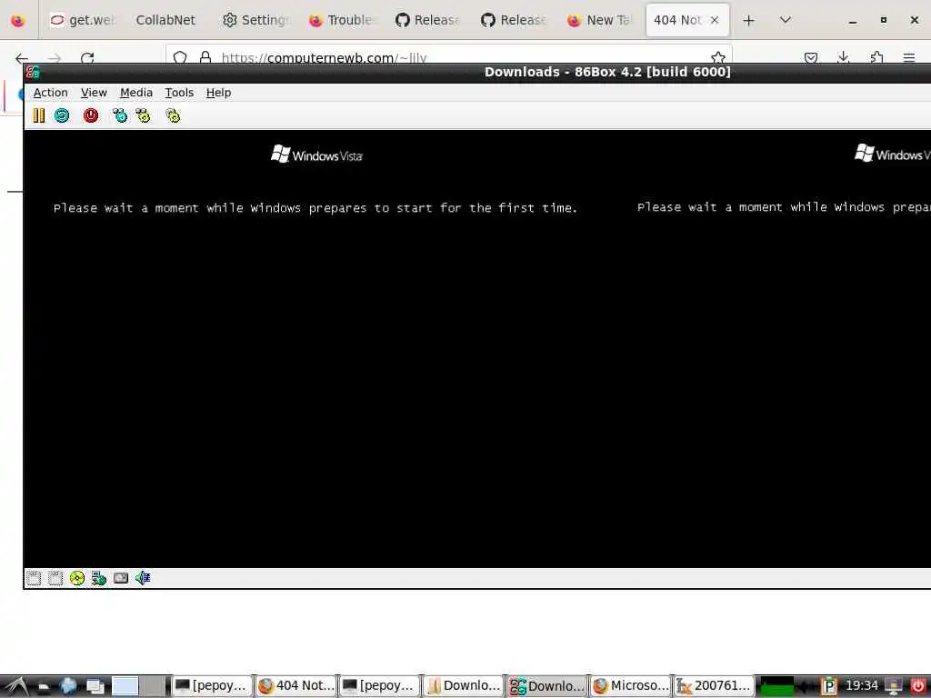Click the hard disk status icon
Viewport: 931px width, 698px height.
[x=121, y=577]
